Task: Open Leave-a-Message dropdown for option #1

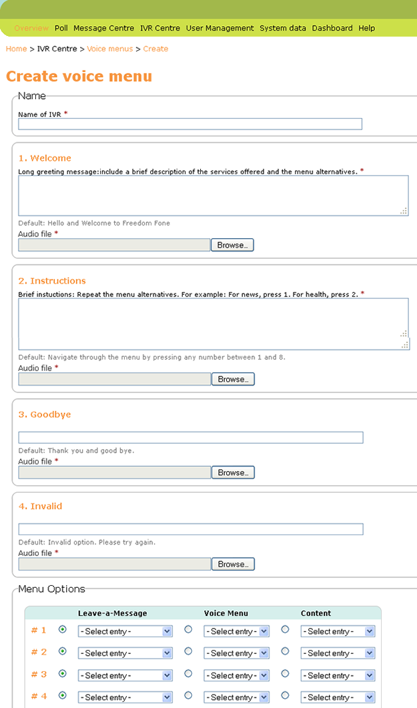Action: 125,631
